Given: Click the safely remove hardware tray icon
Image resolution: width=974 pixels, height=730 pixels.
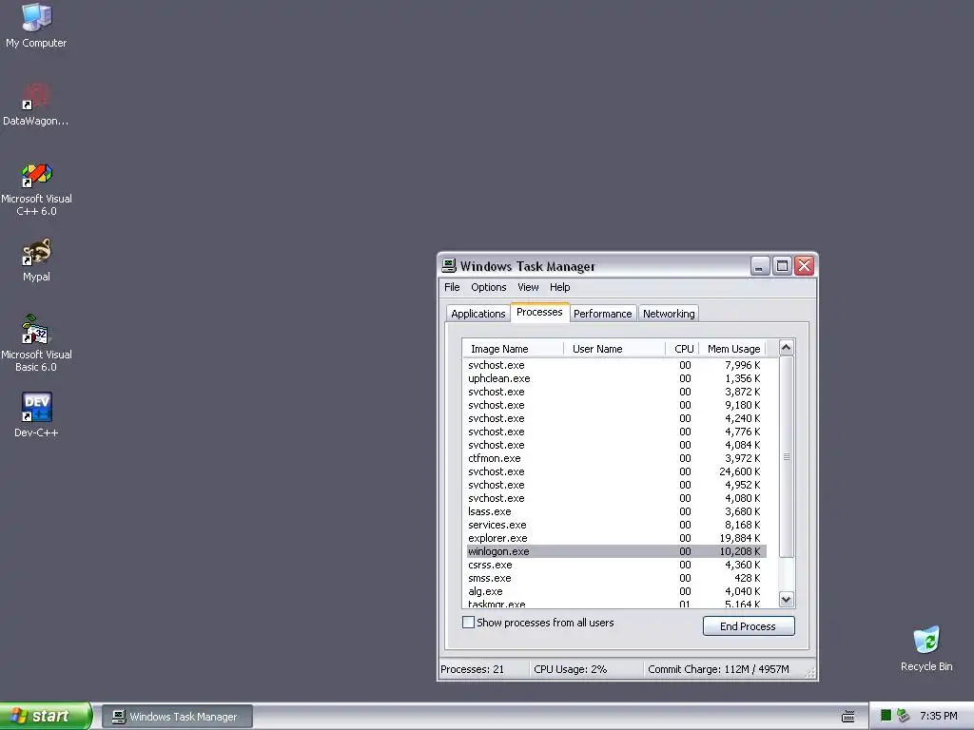Looking at the screenshot, I should click(x=904, y=716).
